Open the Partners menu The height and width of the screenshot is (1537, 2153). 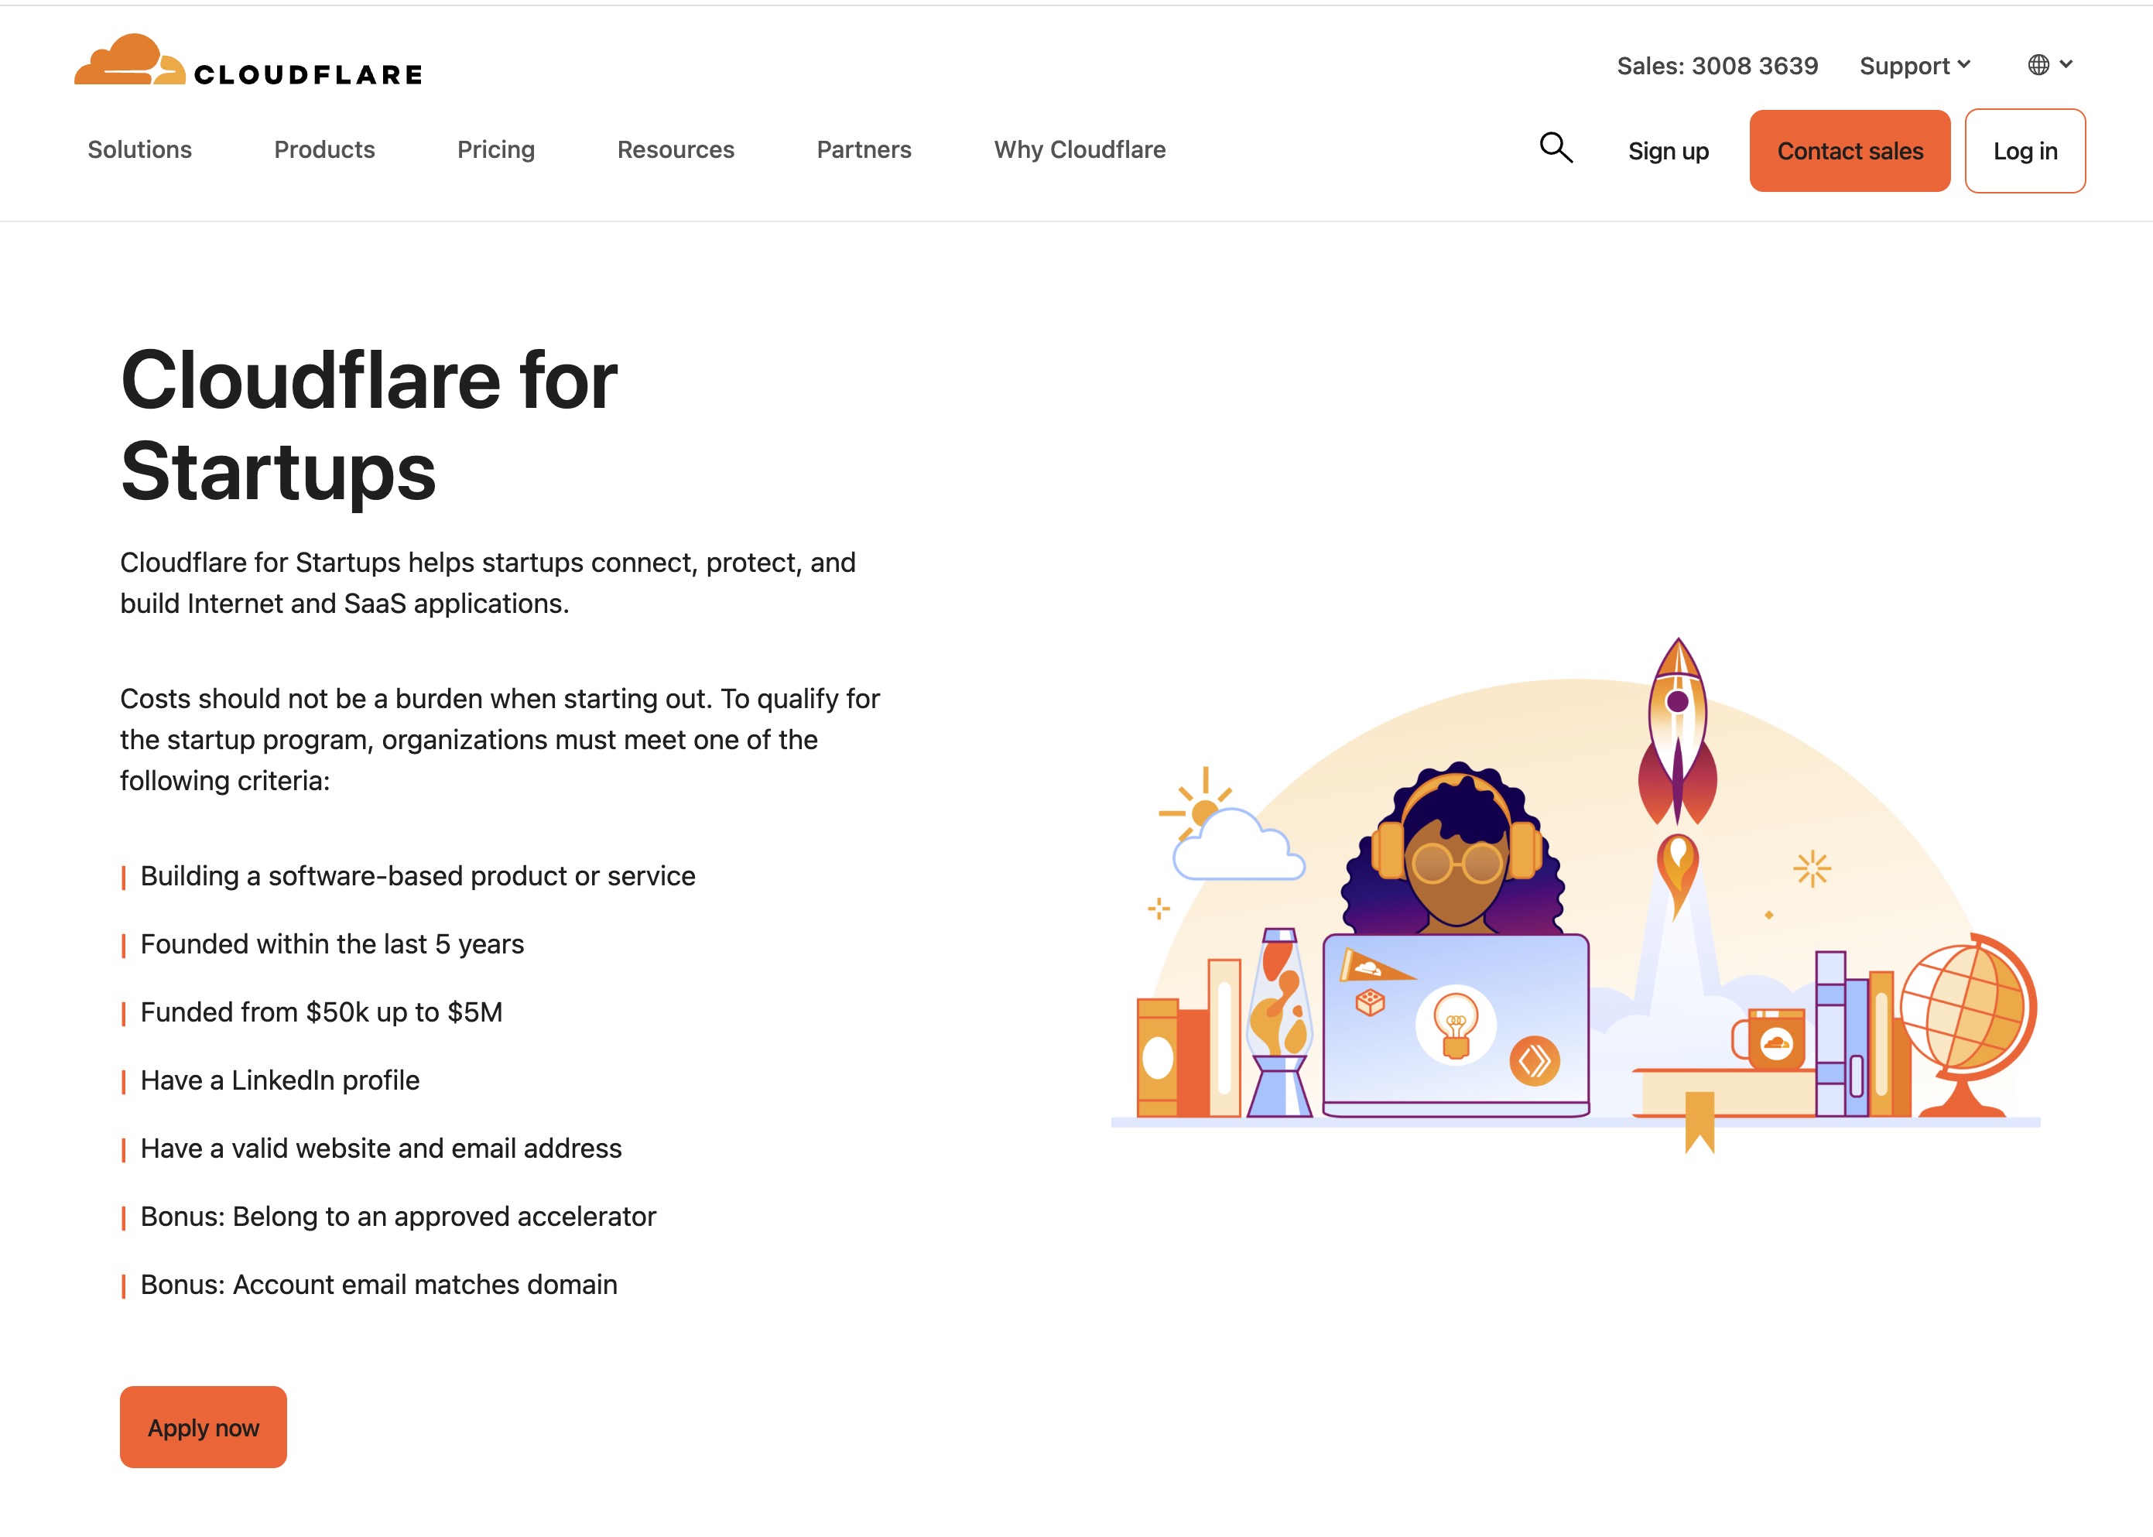tap(864, 149)
